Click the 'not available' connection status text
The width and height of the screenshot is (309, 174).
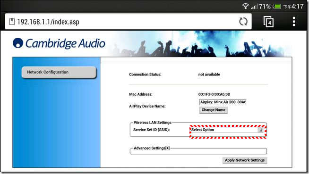[209, 75]
